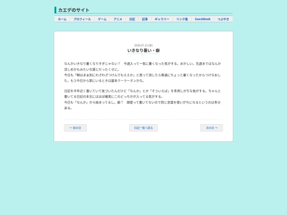
Task: Open the GuestBook link
Action: 202,19
